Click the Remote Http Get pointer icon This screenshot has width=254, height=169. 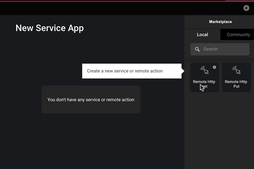(204, 70)
